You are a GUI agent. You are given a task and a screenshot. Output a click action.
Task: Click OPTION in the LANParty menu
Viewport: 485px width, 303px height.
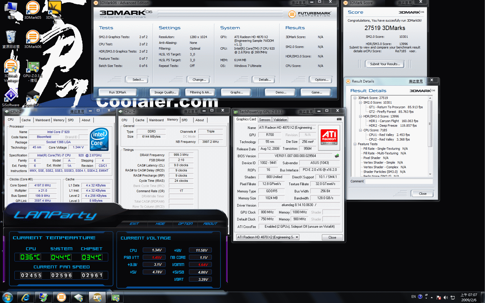pos(185,224)
